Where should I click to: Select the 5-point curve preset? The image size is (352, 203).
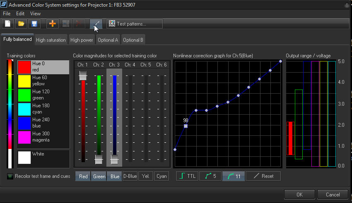tap(210, 176)
